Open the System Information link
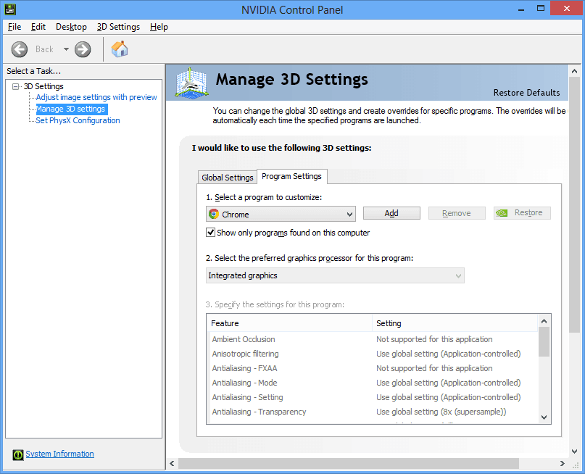This screenshot has height=474, width=585. coord(59,454)
